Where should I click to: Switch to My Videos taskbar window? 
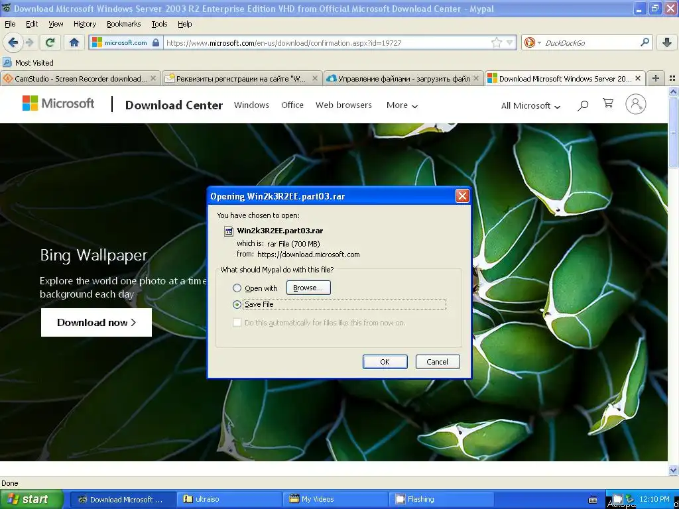click(336, 499)
